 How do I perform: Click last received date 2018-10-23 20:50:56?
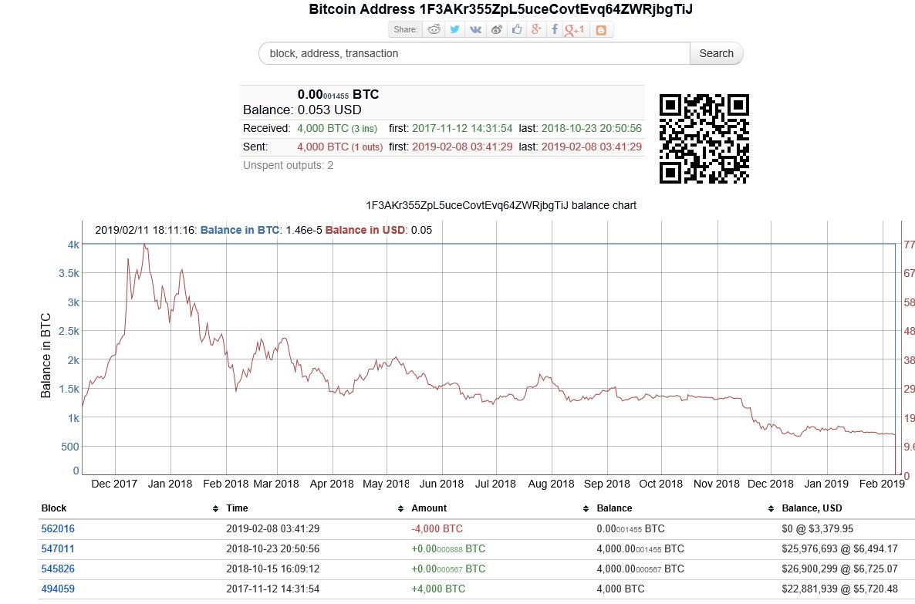point(591,128)
